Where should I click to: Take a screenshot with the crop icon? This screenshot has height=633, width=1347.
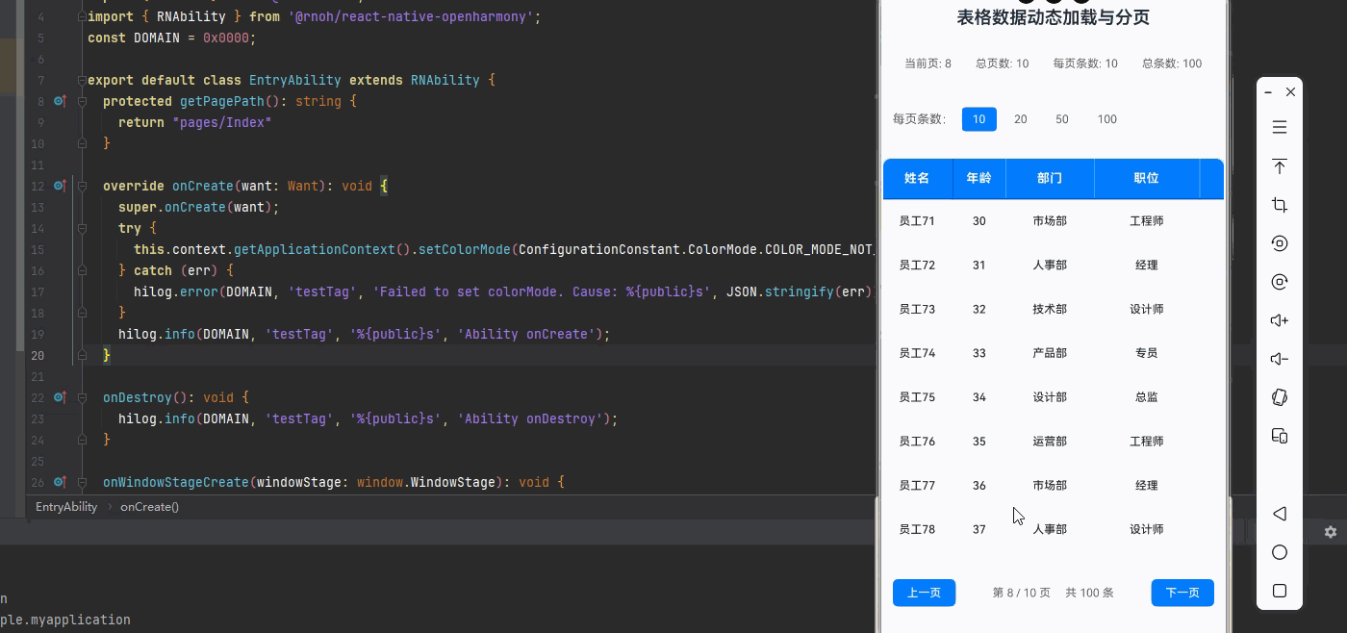point(1280,205)
